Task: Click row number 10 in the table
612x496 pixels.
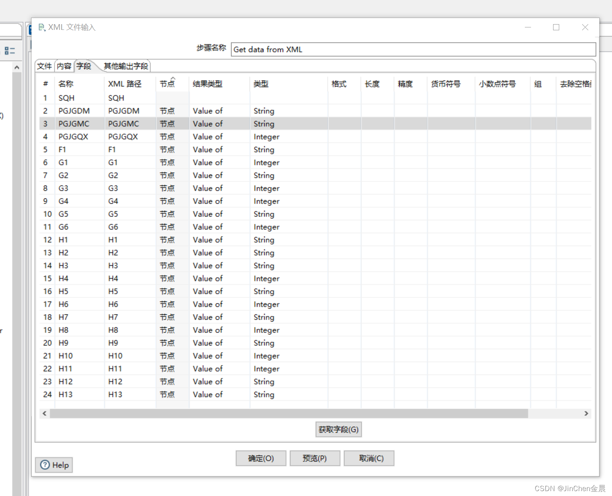Action: [47, 214]
